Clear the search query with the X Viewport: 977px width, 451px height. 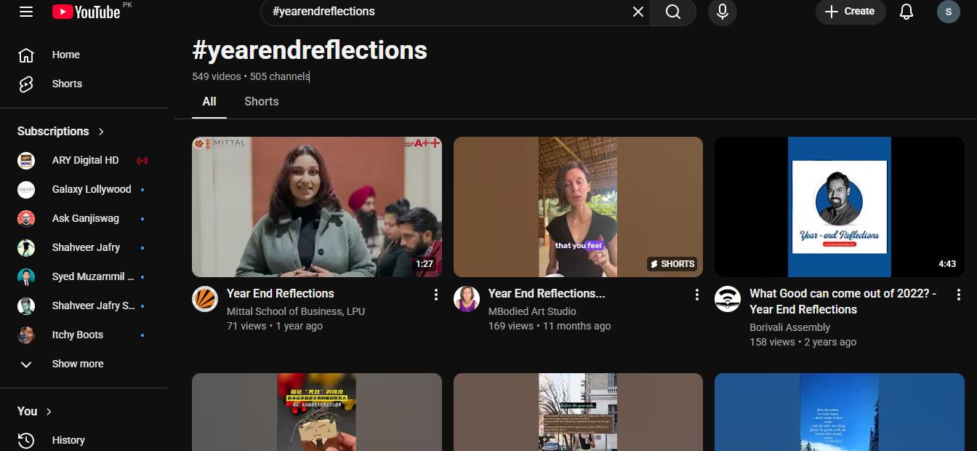(638, 12)
